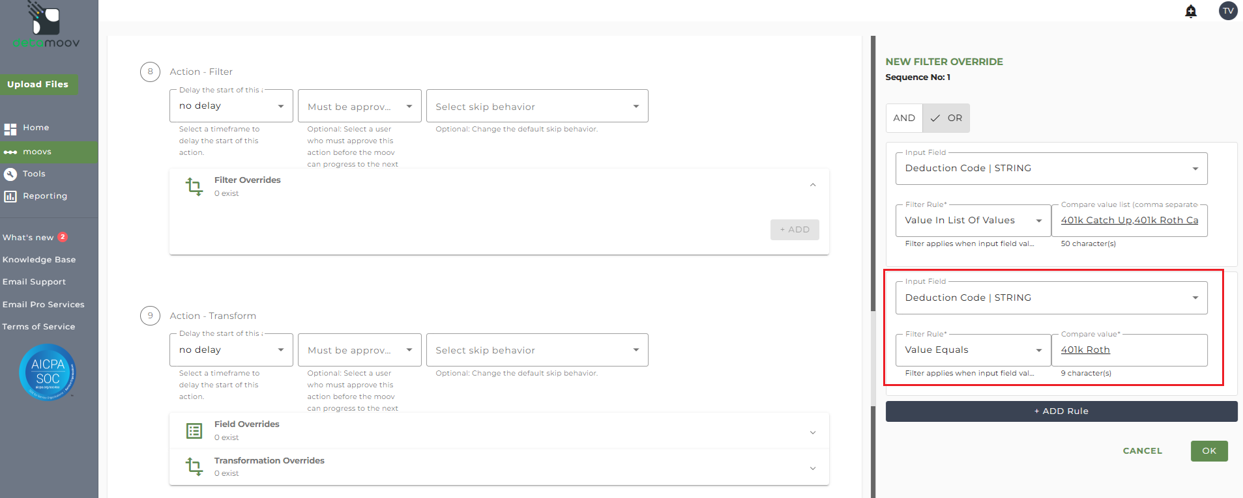Expand the Transformation Overrides section
The image size is (1243, 498).
click(813, 468)
